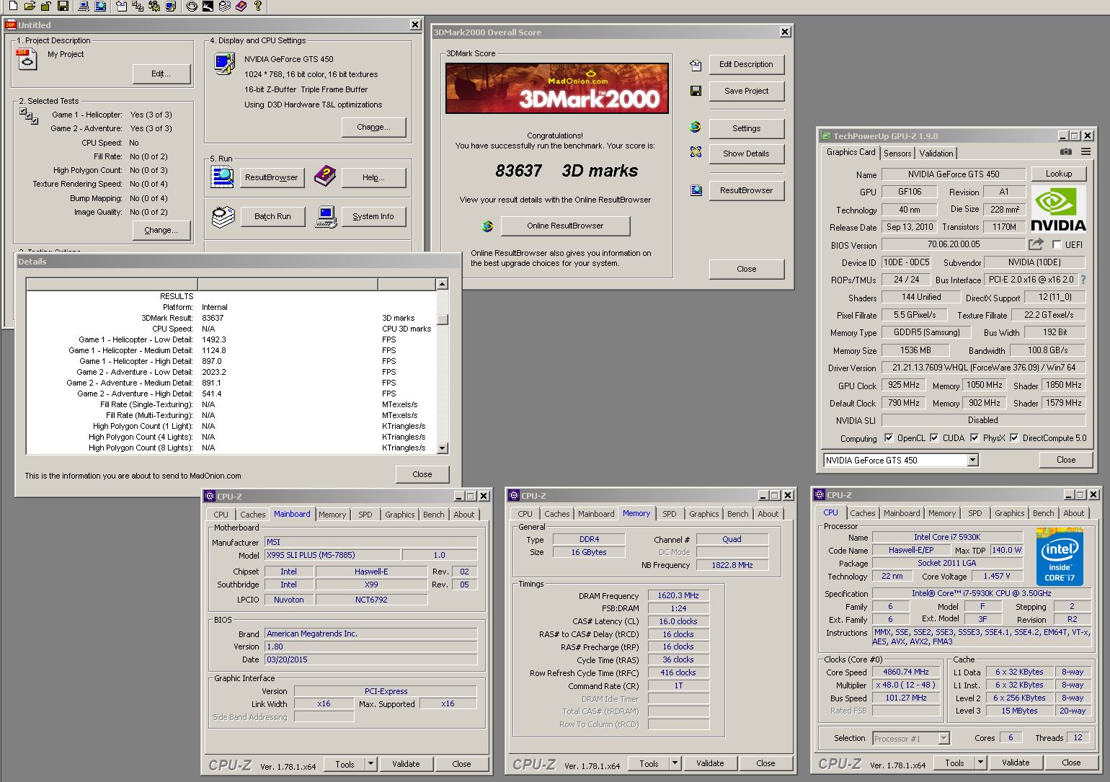
Task: Click the Bus Interface question mark in GPU-Z
Action: [1083, 280]
